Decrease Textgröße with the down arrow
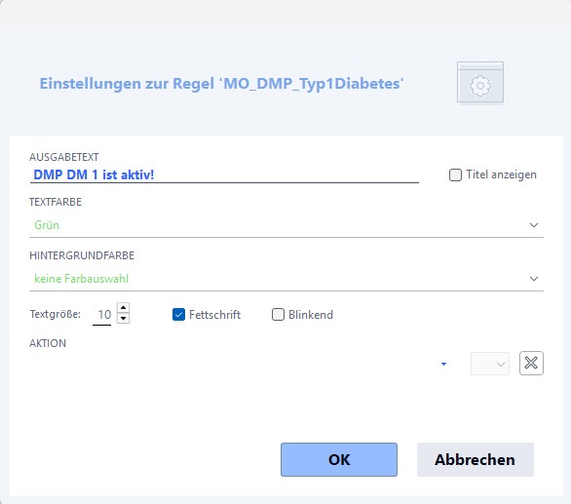 (123, 318)
